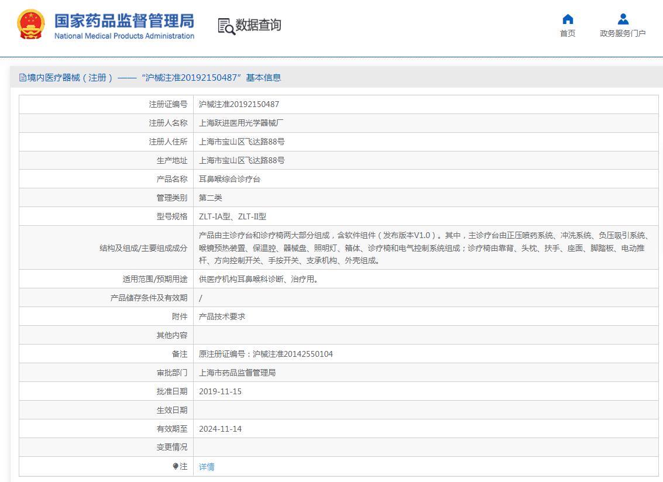Click the 数据查询 search document icon
This screenshot has height=482, width=663.
(226, 26)
